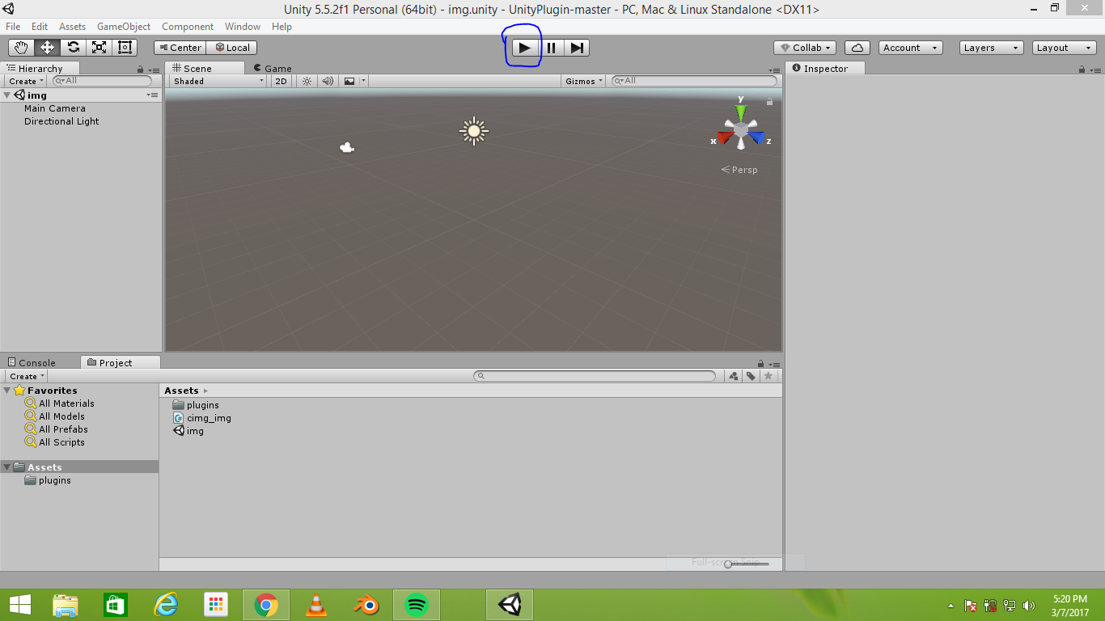Screen dimensions: 1105x621
Task: Open the Window menu
Action: coord(243,27)
